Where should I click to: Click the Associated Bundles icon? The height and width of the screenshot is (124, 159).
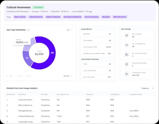(x=127, y=64)
